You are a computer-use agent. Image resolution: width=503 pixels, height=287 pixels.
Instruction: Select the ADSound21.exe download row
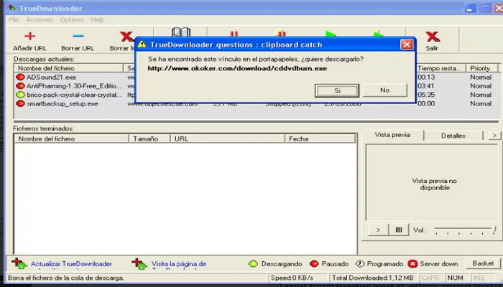51,77
